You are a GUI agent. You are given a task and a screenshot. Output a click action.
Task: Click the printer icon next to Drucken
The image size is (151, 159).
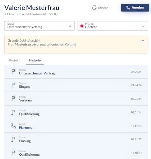pos(94,8)
